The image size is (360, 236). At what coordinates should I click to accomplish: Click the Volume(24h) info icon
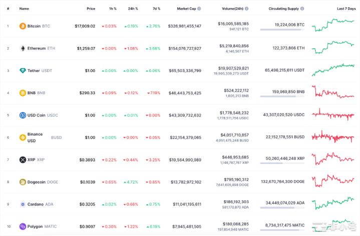coord(247,8)
